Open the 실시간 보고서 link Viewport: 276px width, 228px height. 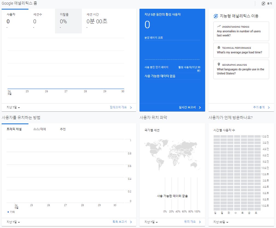[x=187, y=107]
